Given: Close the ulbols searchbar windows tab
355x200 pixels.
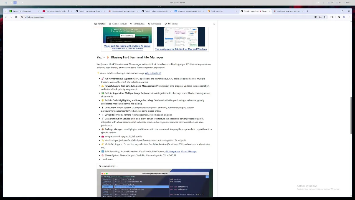Looking at the screenshot, I should pos(303,11).
